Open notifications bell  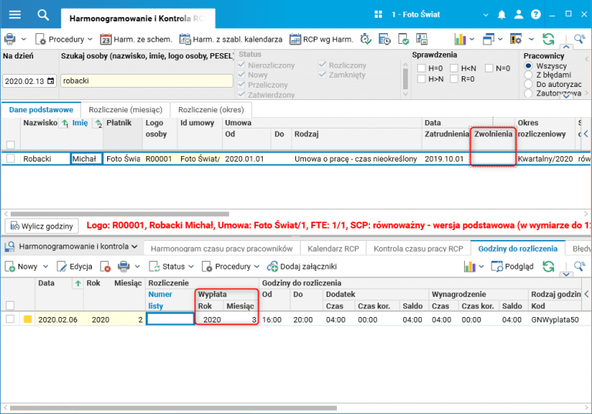(x=501, y=15)
